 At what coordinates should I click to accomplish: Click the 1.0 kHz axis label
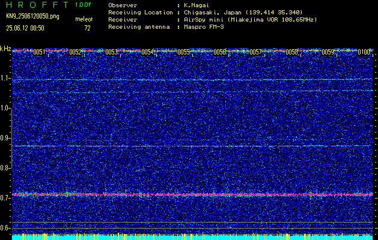click(x=5, y=109)
